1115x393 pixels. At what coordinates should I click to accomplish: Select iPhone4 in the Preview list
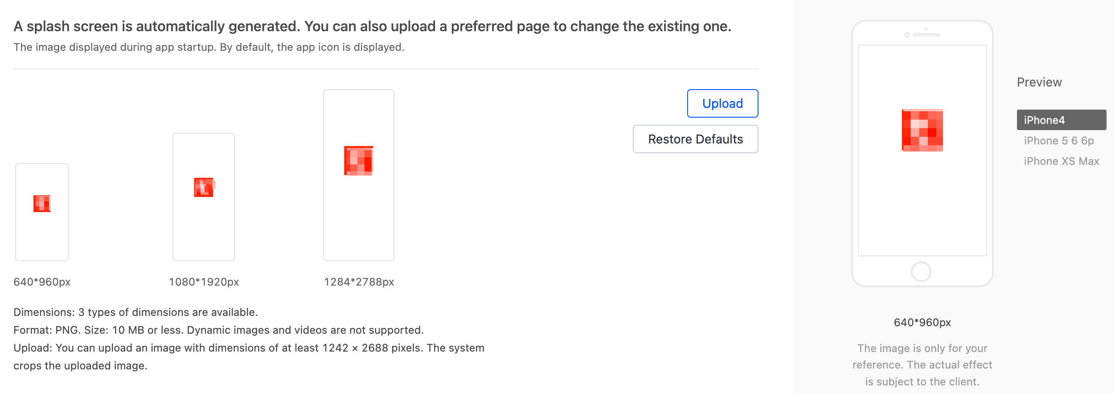click(1062, 120)
